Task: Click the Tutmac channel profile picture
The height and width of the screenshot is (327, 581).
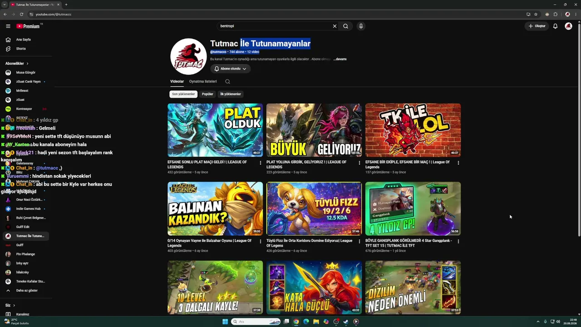Action: (x=188, y=56)
